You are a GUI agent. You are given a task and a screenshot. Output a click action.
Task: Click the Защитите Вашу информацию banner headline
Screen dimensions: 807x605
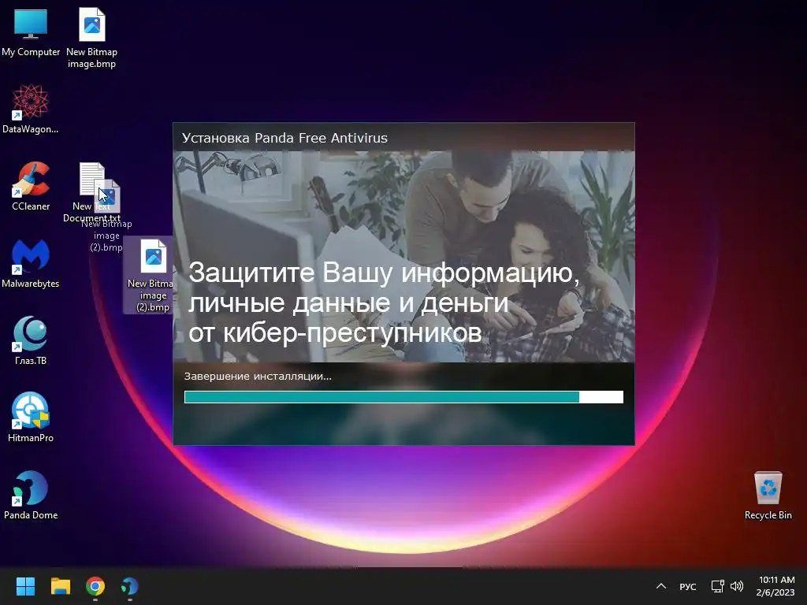click(384, 302)
